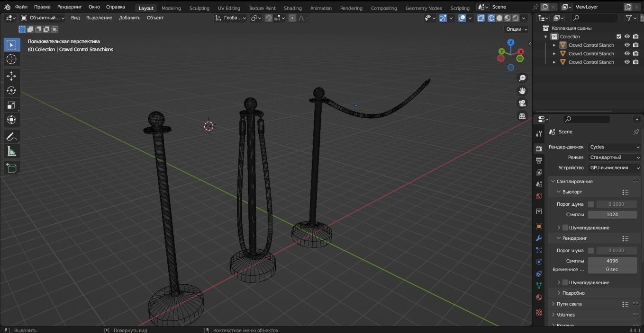This screenshot has height=333, width=644.
Task: Enable render Шумоподавление checkbox
Action: 565,282
